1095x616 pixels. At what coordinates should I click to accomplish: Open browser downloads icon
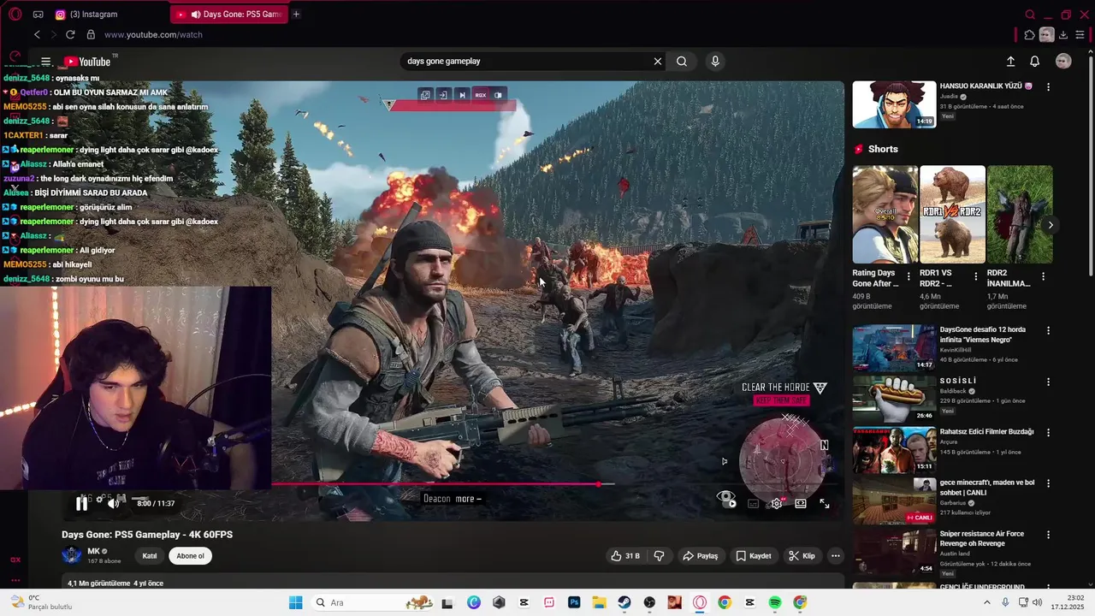pos(1063,35)
